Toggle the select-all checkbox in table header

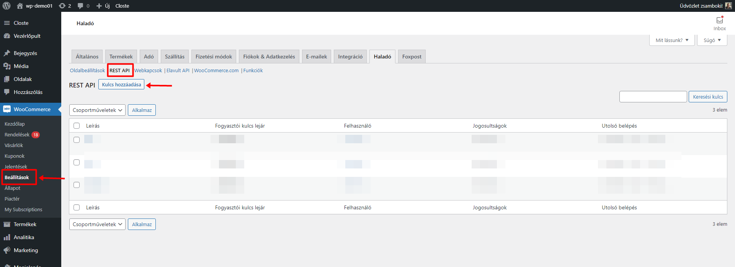(77, 126)
